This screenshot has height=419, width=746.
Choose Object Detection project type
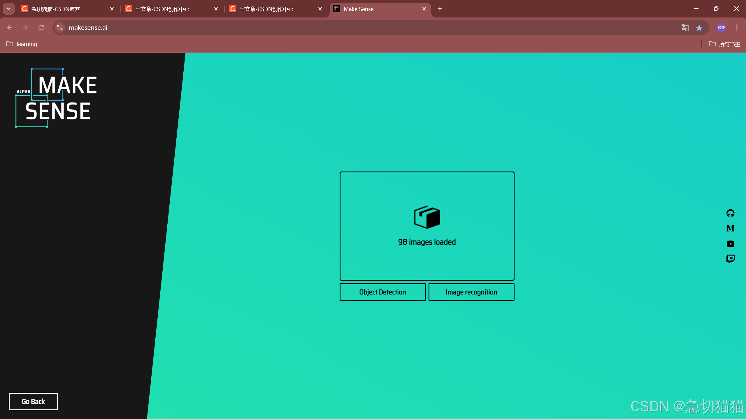382,292
